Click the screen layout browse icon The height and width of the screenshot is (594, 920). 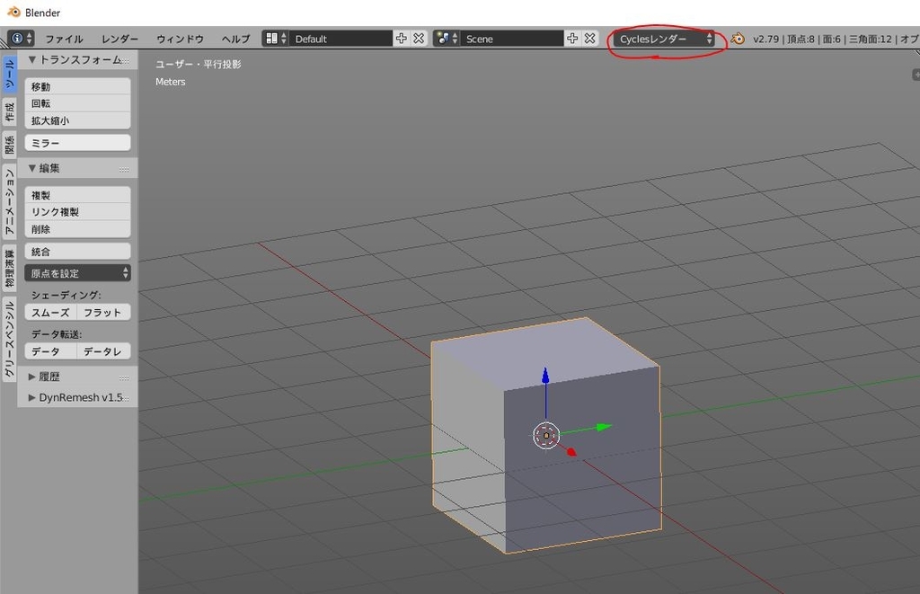pyautogui.click(x=275, y=39)
